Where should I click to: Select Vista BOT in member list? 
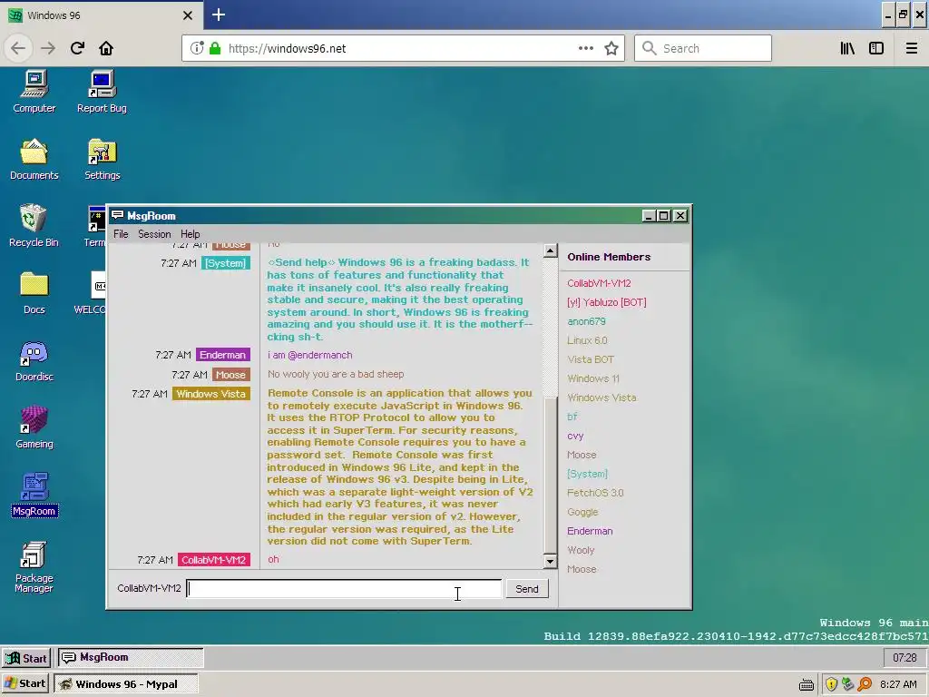click(x=590, y=359)
